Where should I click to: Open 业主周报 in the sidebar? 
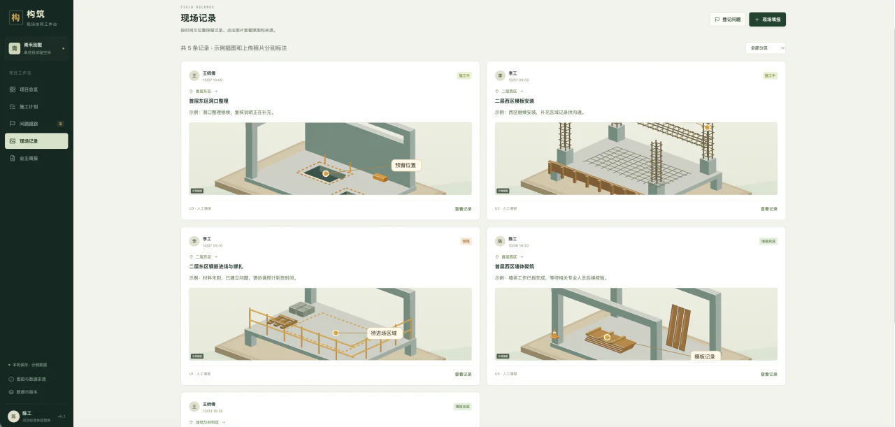point(36,158)
